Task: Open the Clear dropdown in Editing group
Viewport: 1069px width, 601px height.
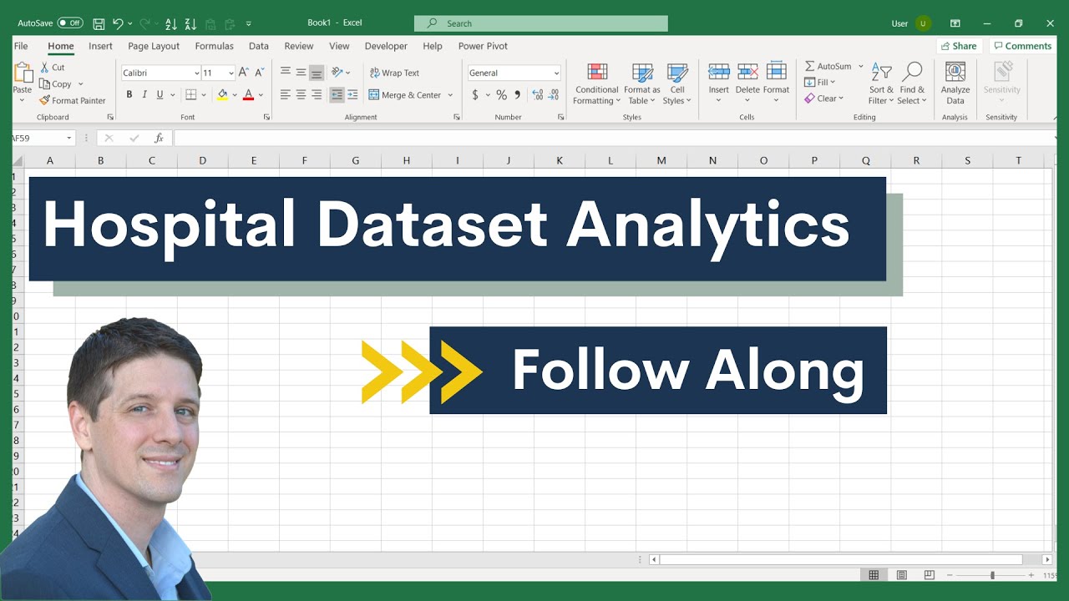Action: (x=823, y=98)
